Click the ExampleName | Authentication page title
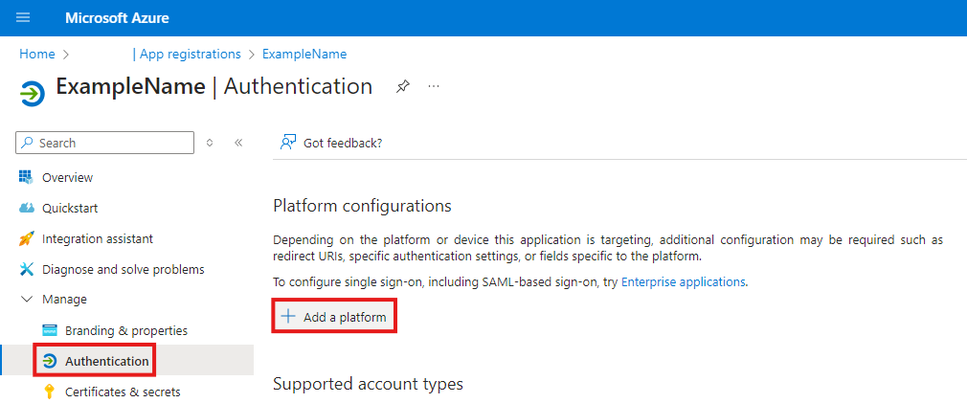Image resolution: width=967 pixels, height=403 pixels. [x=214, y=86]
